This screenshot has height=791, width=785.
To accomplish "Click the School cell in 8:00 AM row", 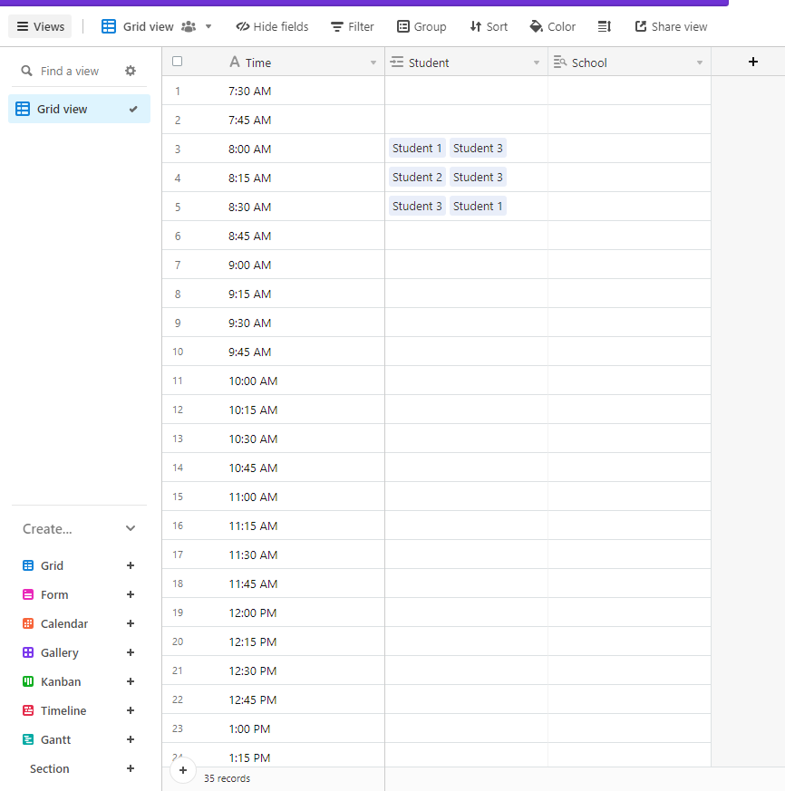I will pyautogui.click(x=629, y=149).
